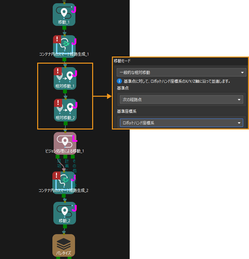Click the パレタイズ palletize node
Image resolution: width=249 pixels, height=259 pixels.
(64, 245)
